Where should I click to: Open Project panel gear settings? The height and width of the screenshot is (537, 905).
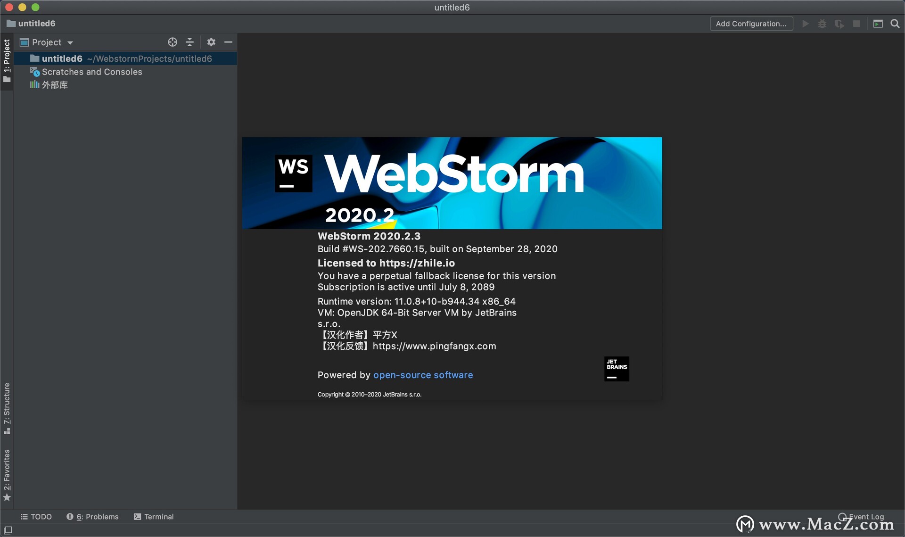[x=211, y=42]
